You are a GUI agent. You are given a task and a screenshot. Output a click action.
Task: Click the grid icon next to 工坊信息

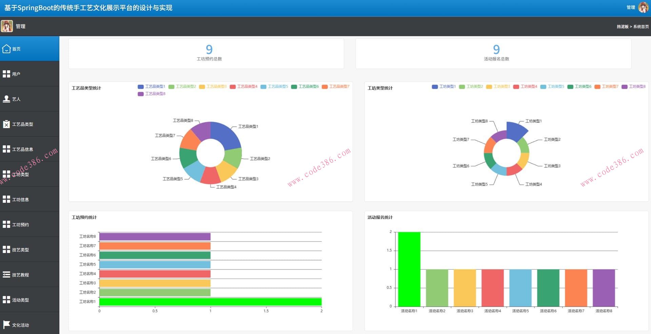click(6, 199)
